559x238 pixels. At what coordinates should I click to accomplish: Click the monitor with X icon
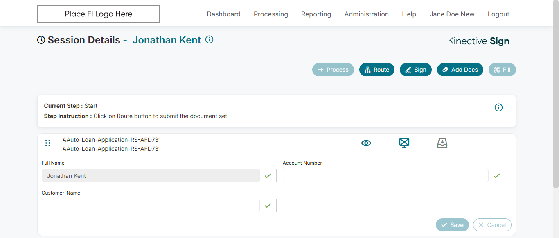(x=404, y=143)
